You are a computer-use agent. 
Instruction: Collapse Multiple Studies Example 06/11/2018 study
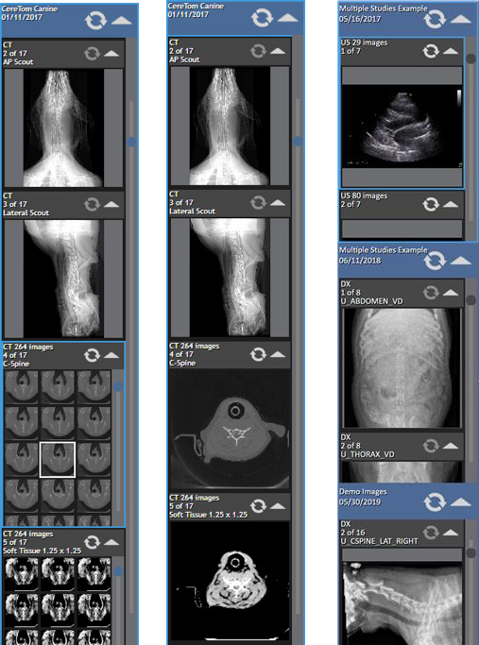460,261
